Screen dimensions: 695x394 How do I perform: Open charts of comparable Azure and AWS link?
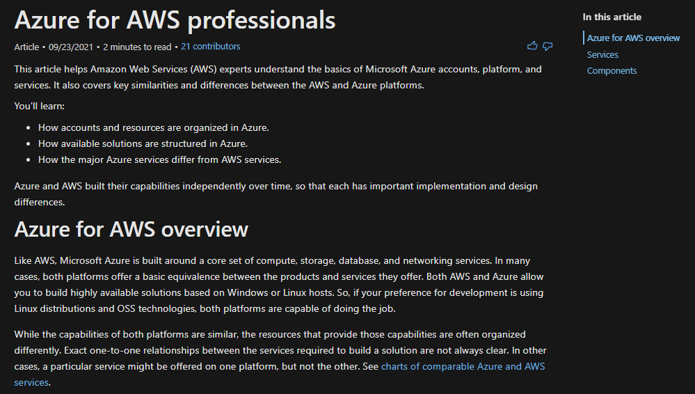coord(463,366)
